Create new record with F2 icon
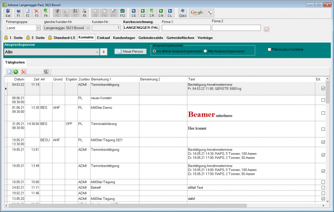This screenshot has width=334, height=212. 28,13
